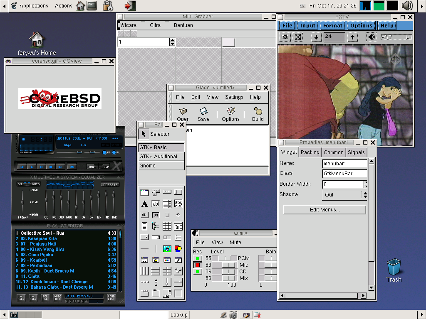Open the Mute menu in aumix
The image size is (426, 319).
tap(235, 243)
